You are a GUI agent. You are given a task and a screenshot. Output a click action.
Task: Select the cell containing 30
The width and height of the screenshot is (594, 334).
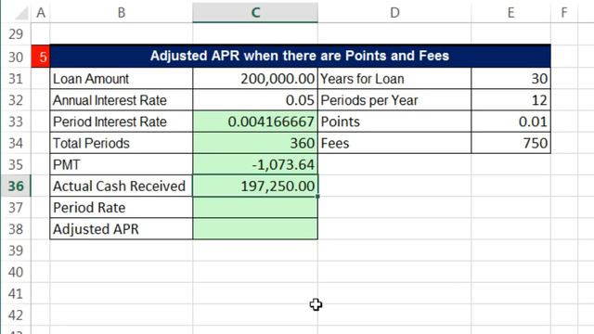510,78
